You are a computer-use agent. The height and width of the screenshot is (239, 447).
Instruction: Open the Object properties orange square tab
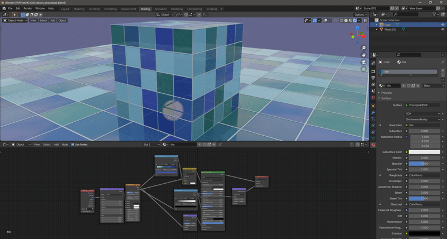[x=373, y=105]
